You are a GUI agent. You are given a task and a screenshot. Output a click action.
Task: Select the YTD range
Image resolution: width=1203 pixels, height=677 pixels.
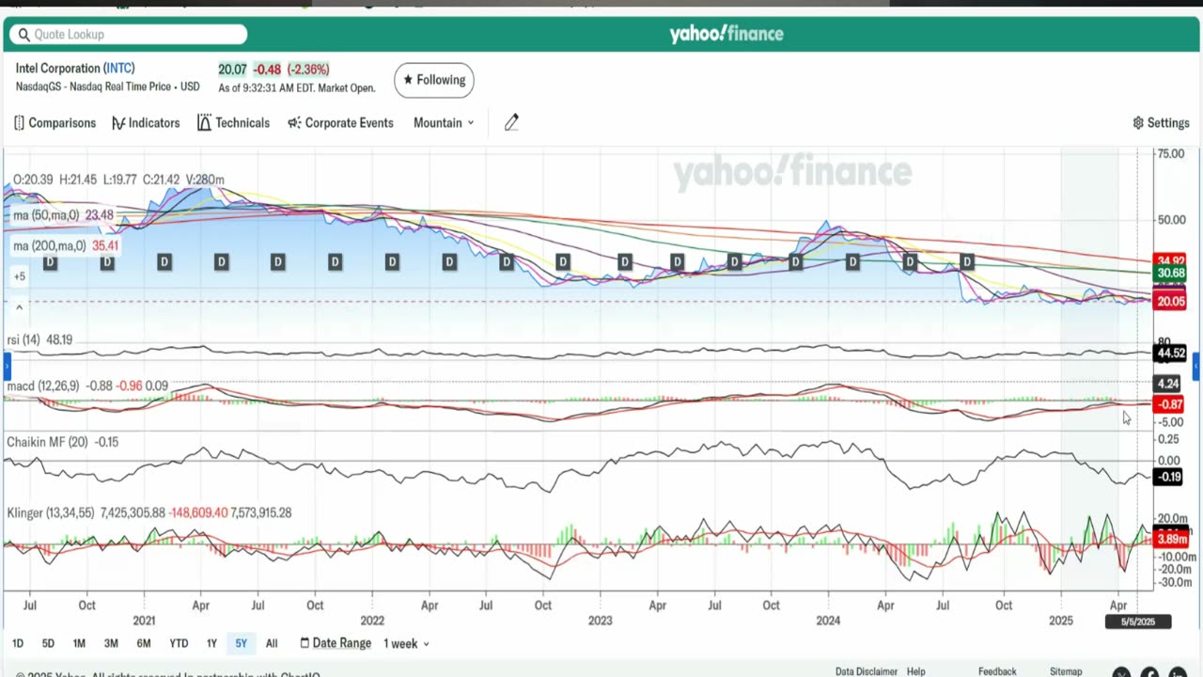pyautogui.click(x=179, y=643)
